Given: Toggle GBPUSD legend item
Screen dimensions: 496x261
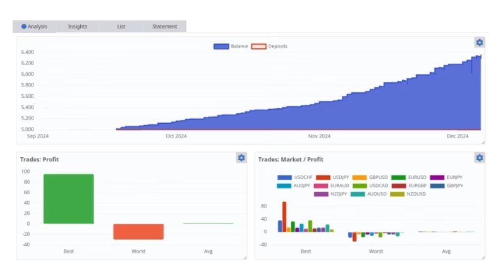Looking at the screenshot, I should pos(371,177).
